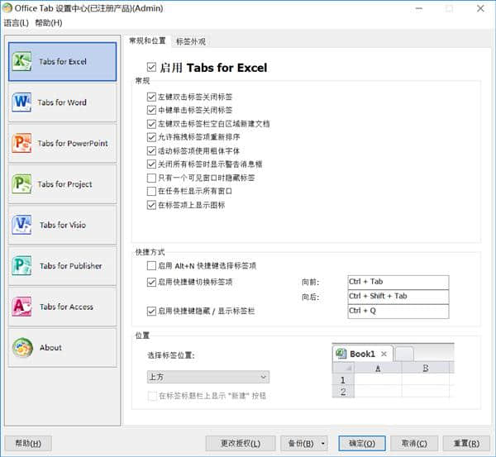
Task: Open the Tabs for Project icon
Action: (x=21, y=183)
